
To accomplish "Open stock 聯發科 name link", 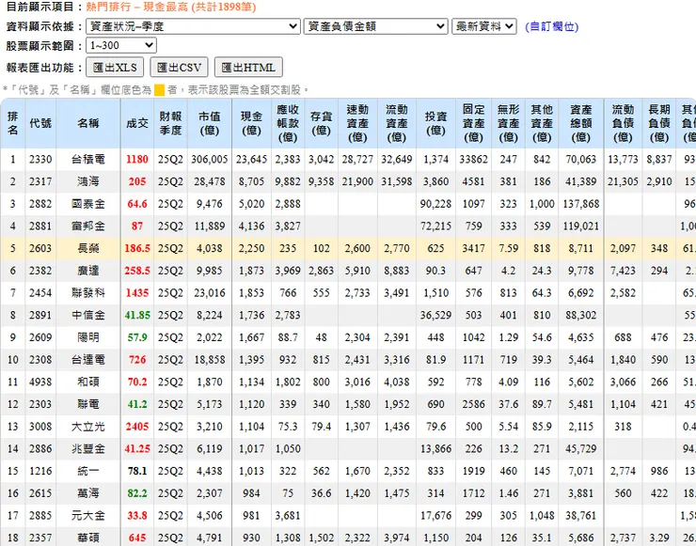I will point(88,293).
